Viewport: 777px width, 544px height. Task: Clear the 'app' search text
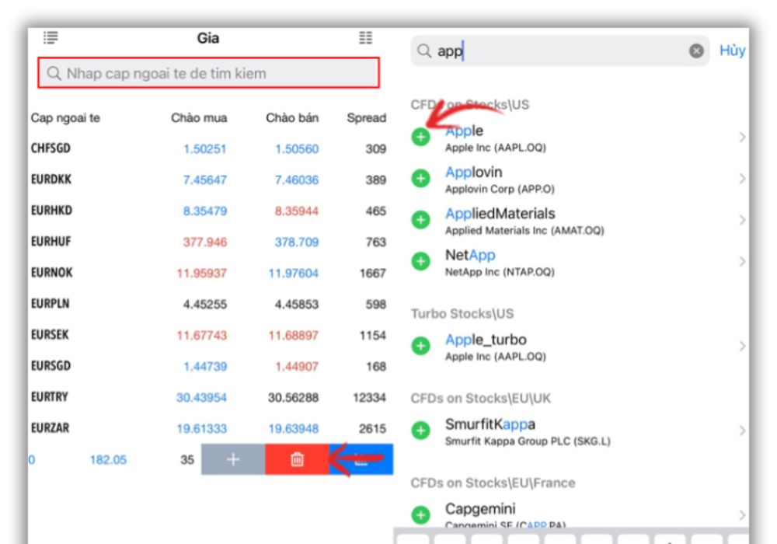click(x=696, y=51)
